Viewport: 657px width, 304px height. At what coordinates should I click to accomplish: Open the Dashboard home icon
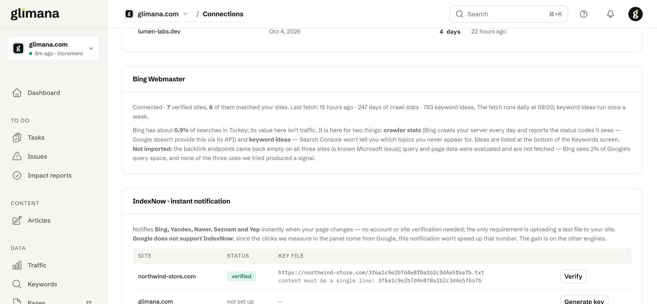point(17,93)
